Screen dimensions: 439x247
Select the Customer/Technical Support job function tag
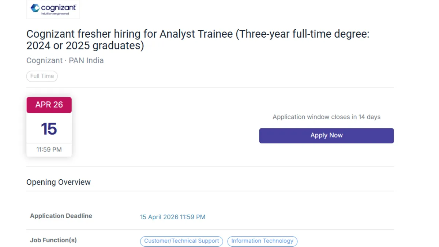(181, 241)
